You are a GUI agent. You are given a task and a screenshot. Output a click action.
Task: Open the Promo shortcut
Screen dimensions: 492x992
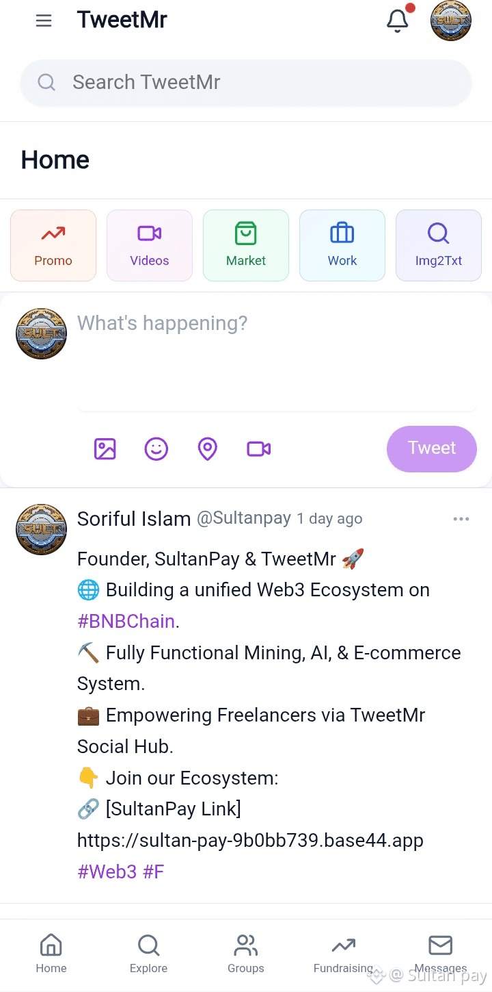pos(53,246)
